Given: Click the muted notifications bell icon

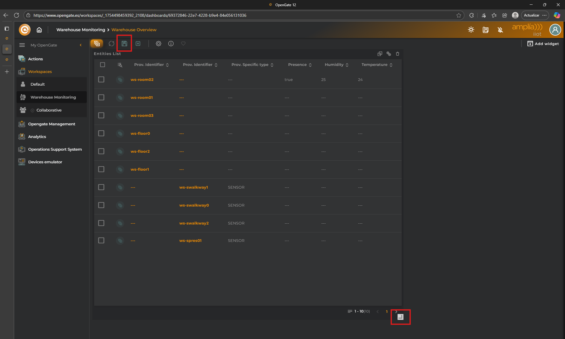Looking at the screenshot, I should pos(500,30).
